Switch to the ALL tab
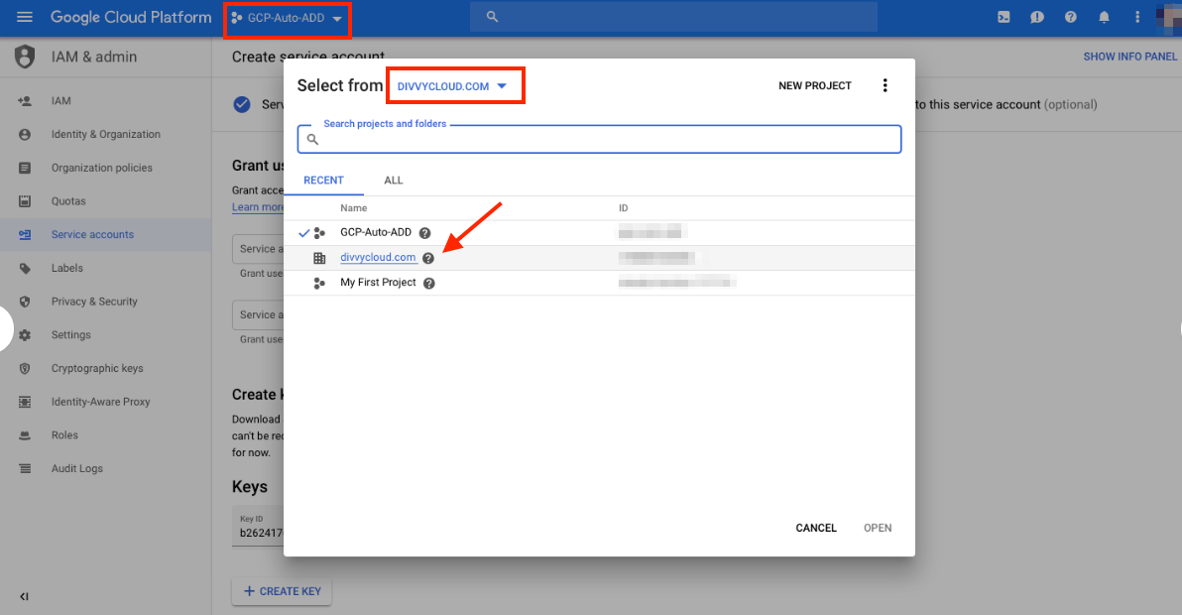Viewport: 1182px width, 615px height. [394, 181]
